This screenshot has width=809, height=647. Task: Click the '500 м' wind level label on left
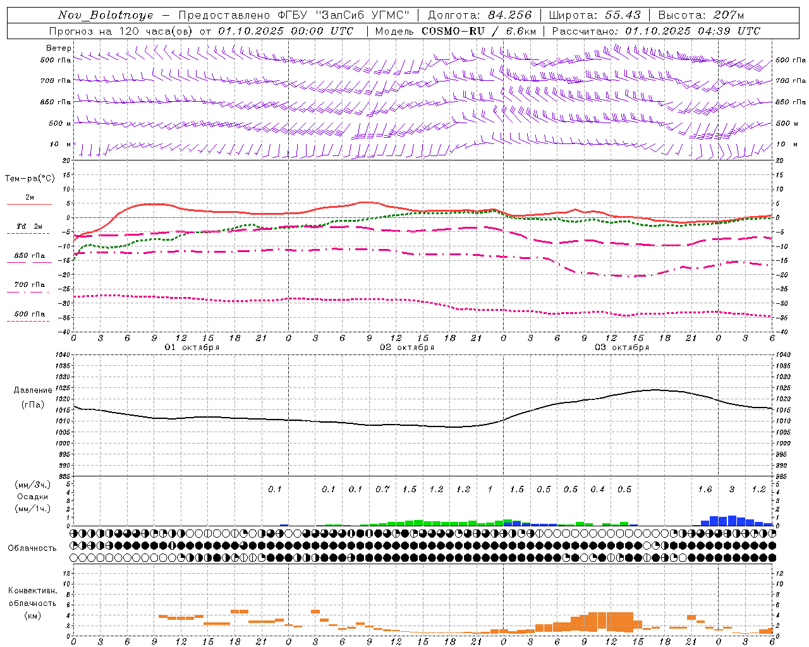(x=61, y=123)
